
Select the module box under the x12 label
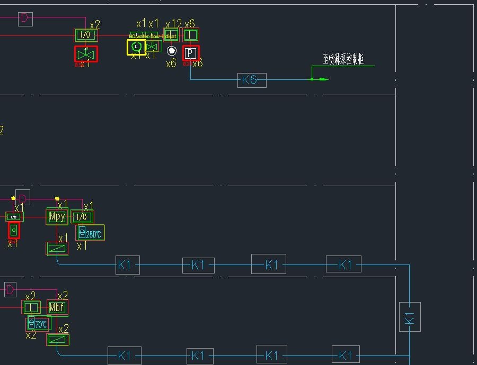tap(171, 35)
